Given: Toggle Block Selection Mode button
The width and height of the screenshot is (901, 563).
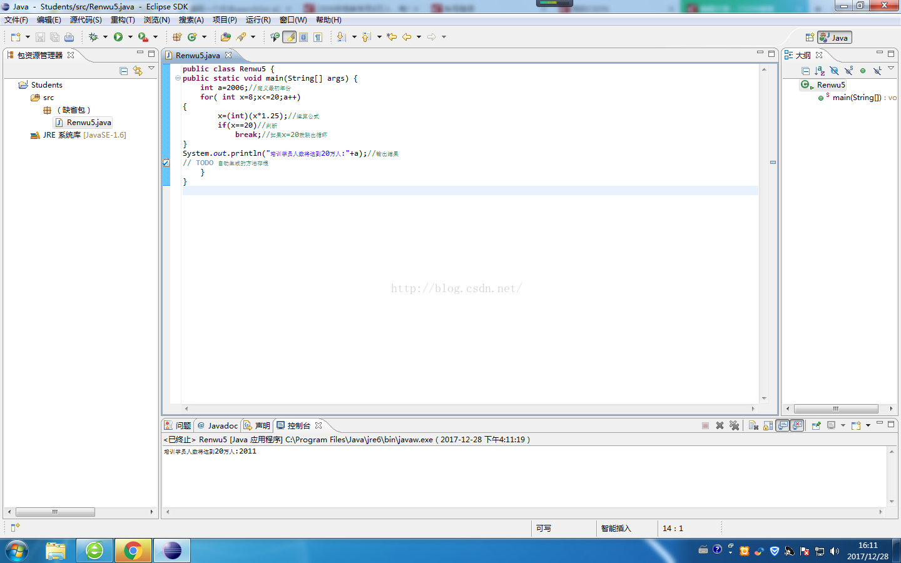Looking at the screenshot, I should point(303,37).
